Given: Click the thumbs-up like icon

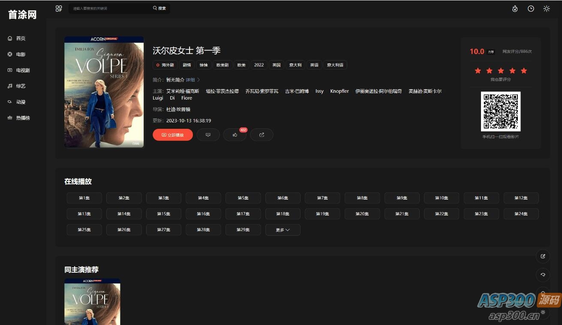Looking at the screenshot, I should pyautogui.click(x=234, y=135).
